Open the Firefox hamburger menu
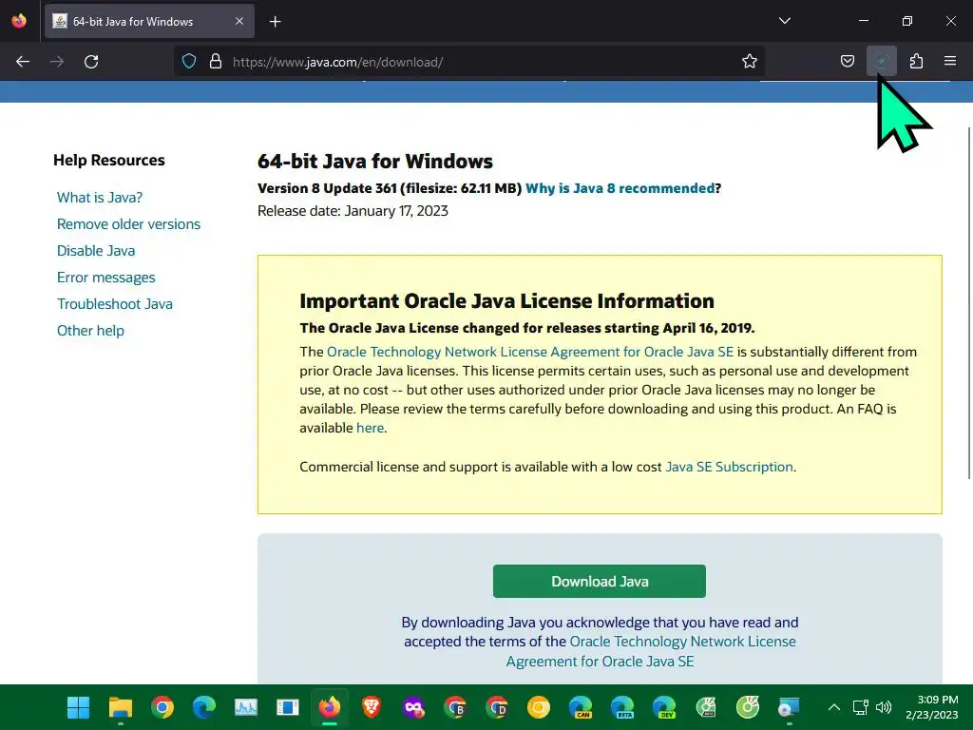Viewport: 973px width, 730px height. [x=950, y=62]
